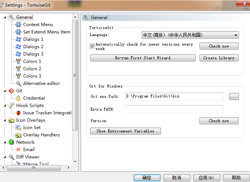
Task: Open Set Extend Menu Item page
Action: (x=47, y=32)
